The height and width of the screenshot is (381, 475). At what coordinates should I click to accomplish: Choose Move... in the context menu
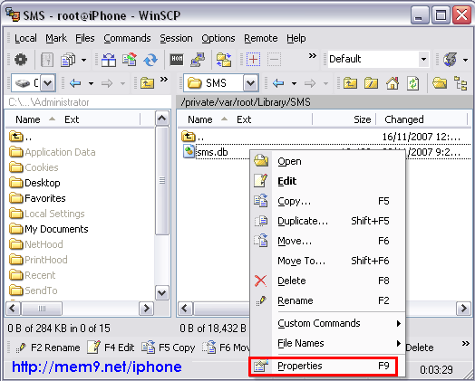point(328,241)
